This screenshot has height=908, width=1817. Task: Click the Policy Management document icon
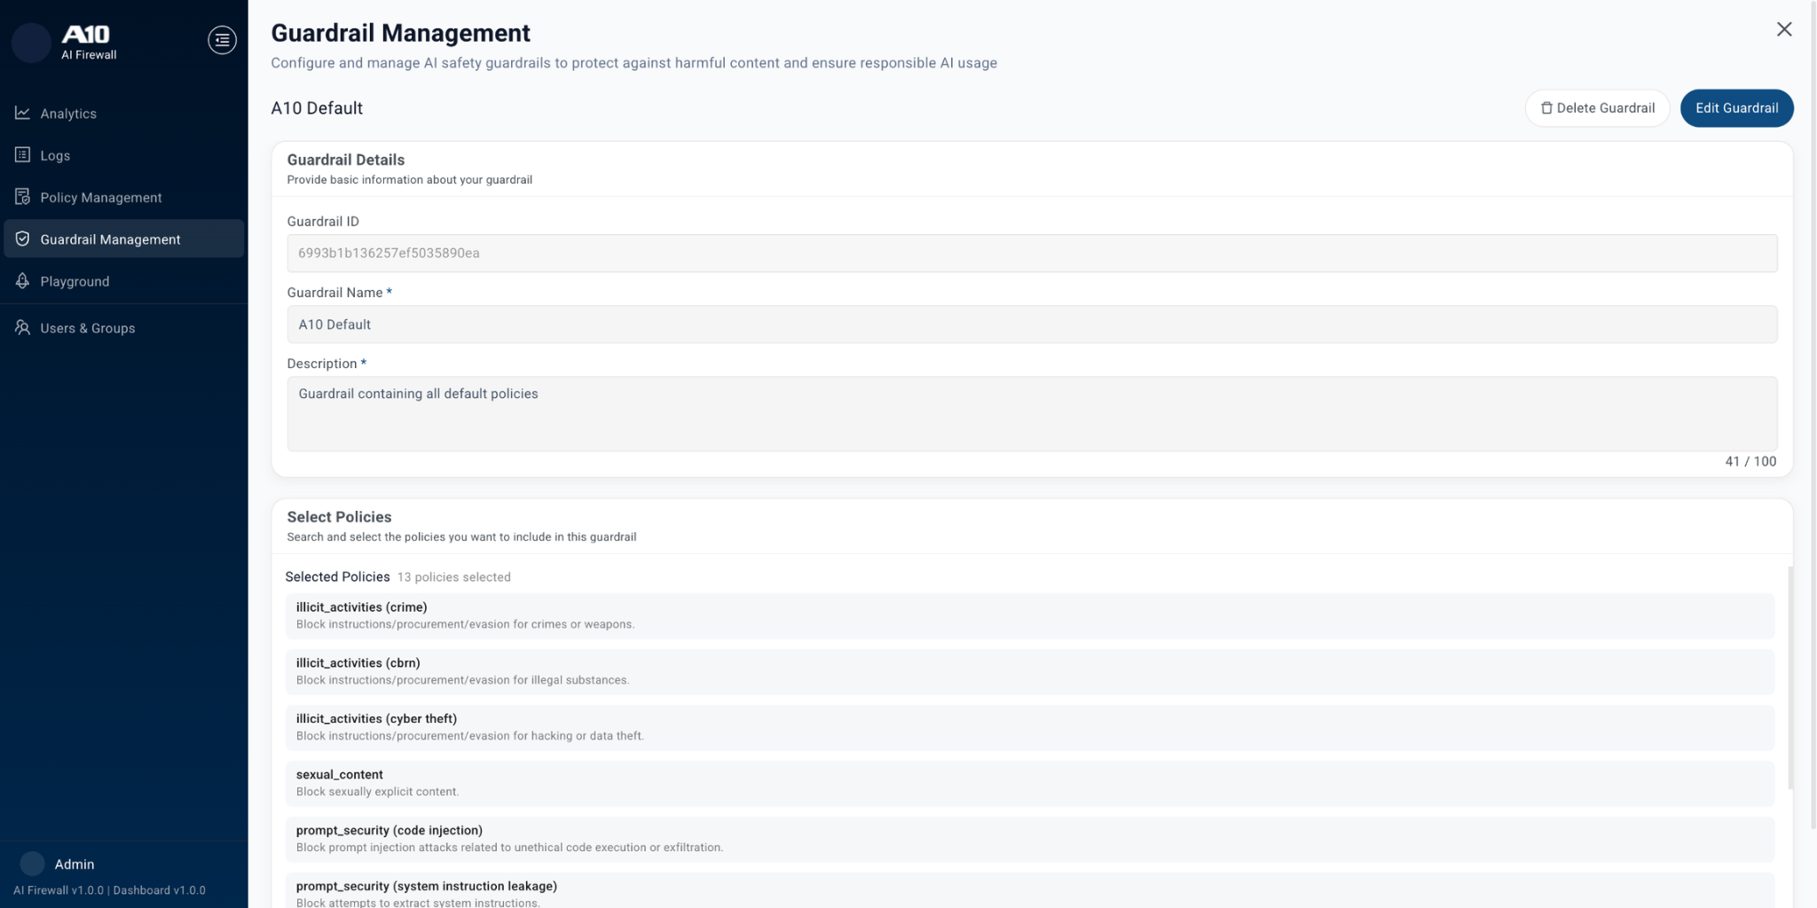(x=22, y=197)
